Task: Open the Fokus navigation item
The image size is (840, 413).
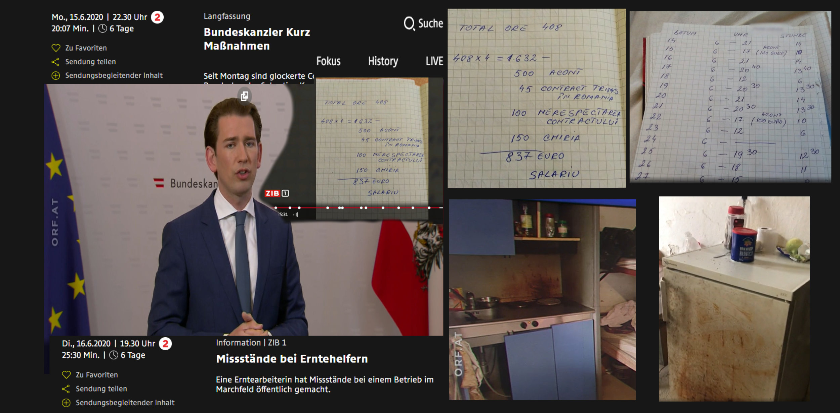Action: [x=328, y=61]
